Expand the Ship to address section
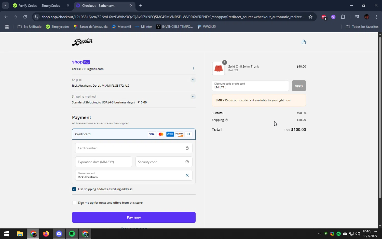 pos(193,80)
